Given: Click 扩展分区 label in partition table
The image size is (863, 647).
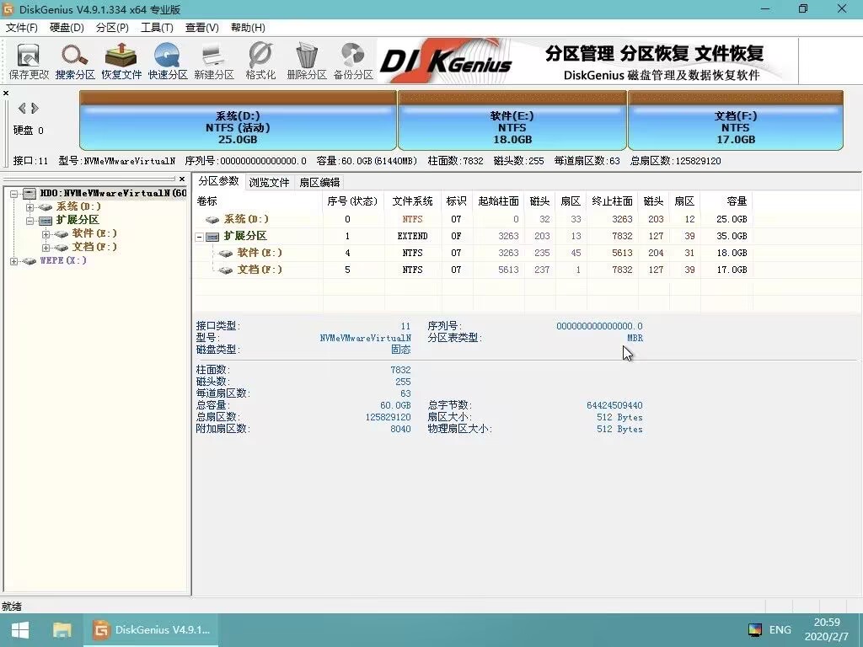Looking at the screenshot, I should 245,236.
